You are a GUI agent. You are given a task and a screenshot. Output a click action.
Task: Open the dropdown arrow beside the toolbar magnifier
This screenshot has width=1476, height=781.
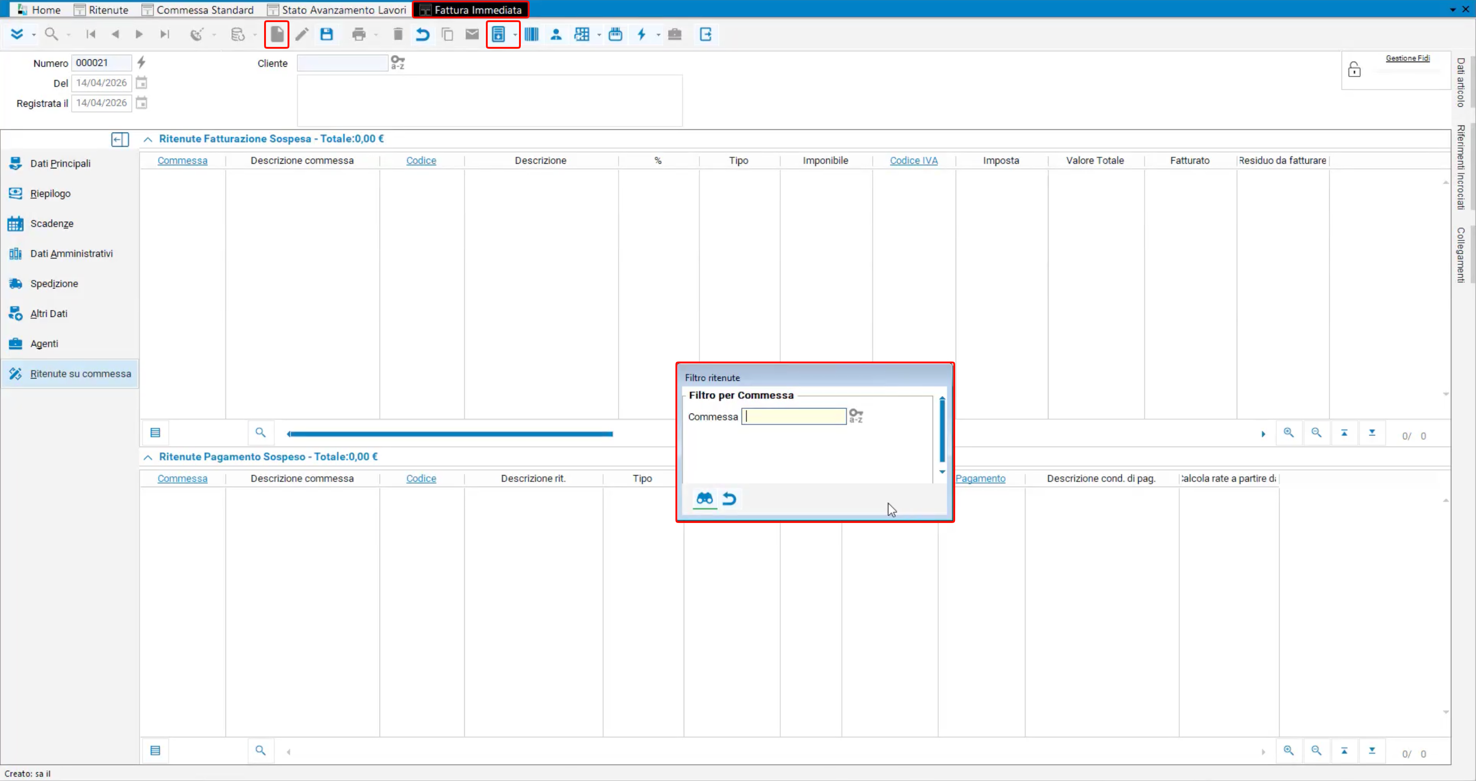pyautogui.click(x=68, y=35)
